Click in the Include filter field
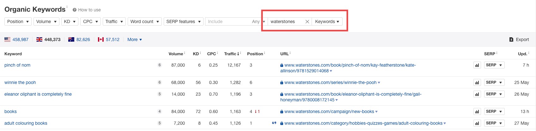Screen dimensions: 536x131 (x=228, y=21)
